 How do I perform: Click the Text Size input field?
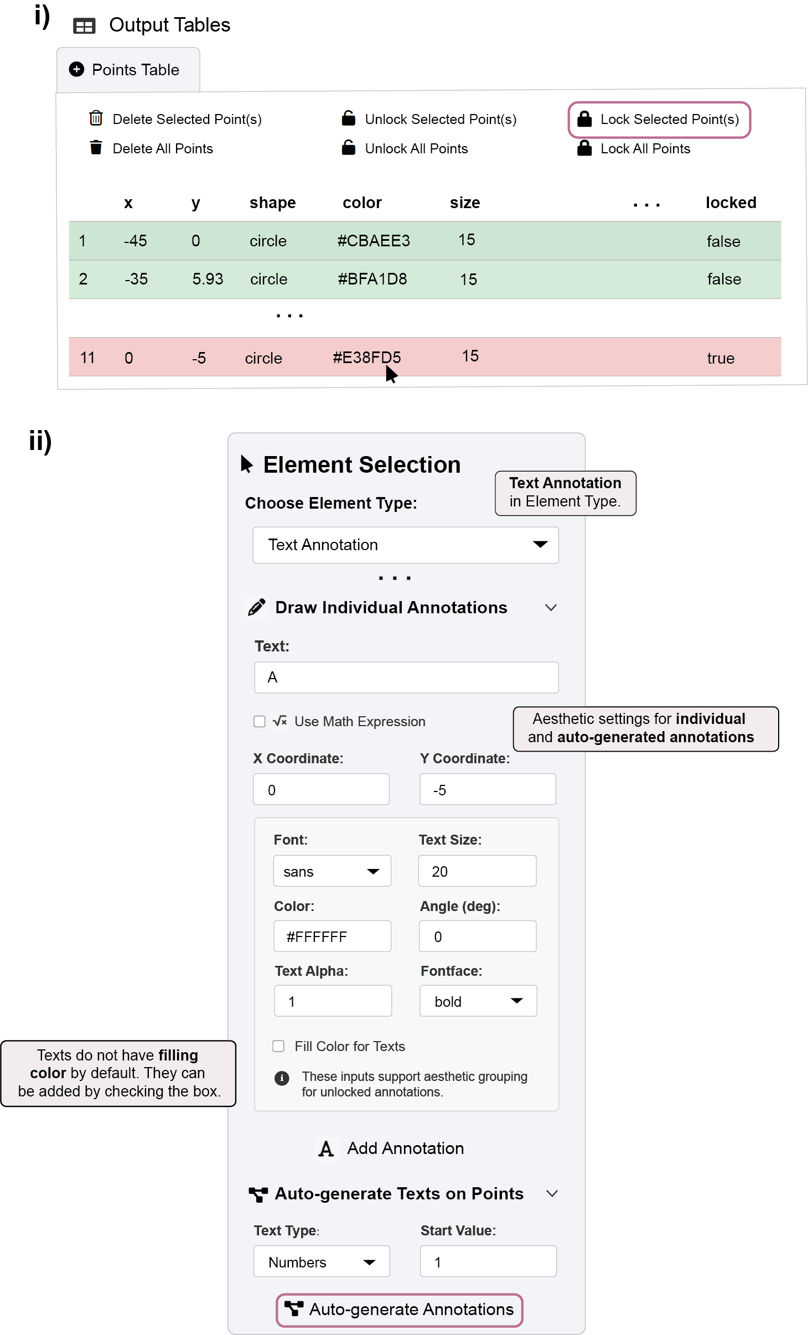pyautogui.click(x=476, y=871)
